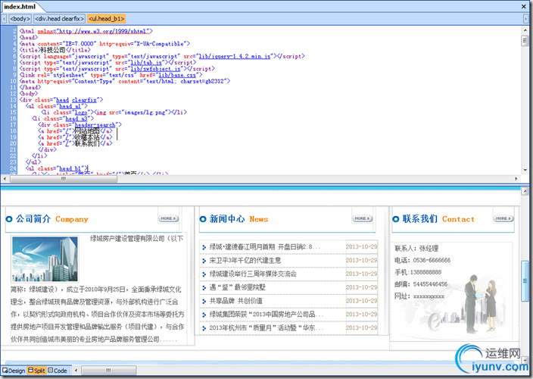Open news item 2013年杭州市质量月活动
Viewport: 533px width, 379px height.
[266, 328]
